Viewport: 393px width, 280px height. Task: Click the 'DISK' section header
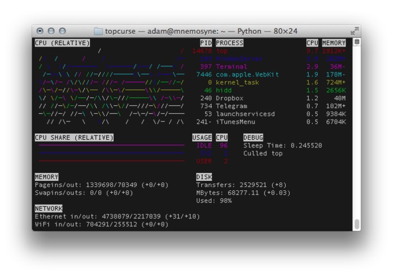[x=204, y=177]
